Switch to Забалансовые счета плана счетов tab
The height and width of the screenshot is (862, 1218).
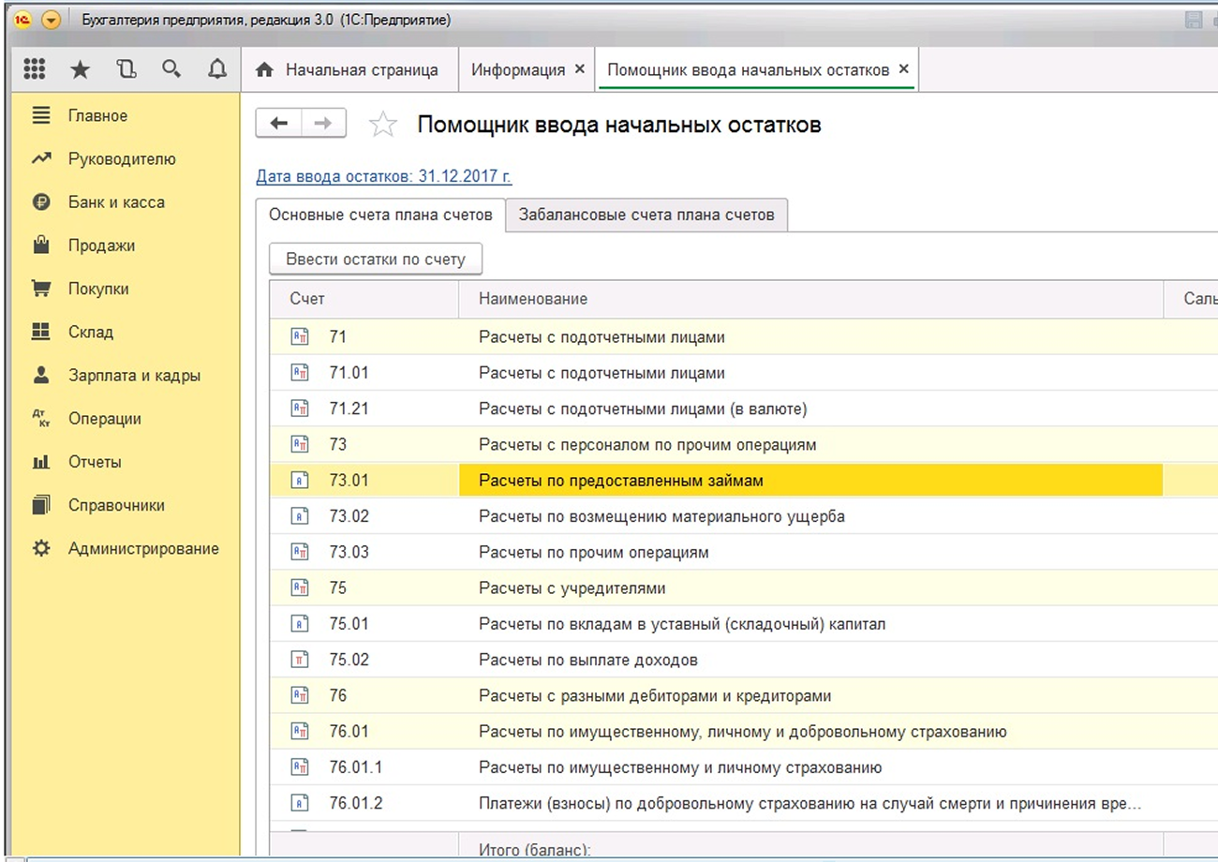click(x=646, y=215)
